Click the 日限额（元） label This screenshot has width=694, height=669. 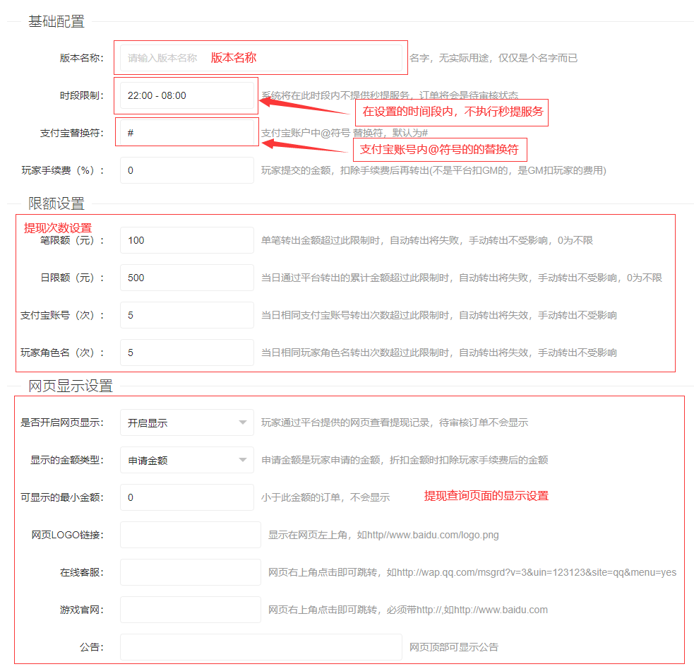click(72, 278)
